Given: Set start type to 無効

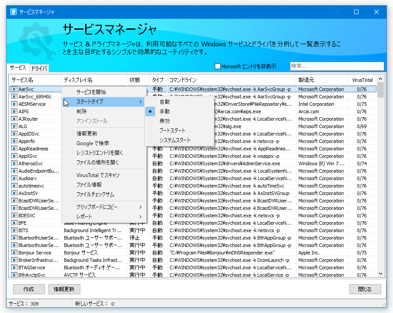Looking at the screenshot, I should coord(179,121).
